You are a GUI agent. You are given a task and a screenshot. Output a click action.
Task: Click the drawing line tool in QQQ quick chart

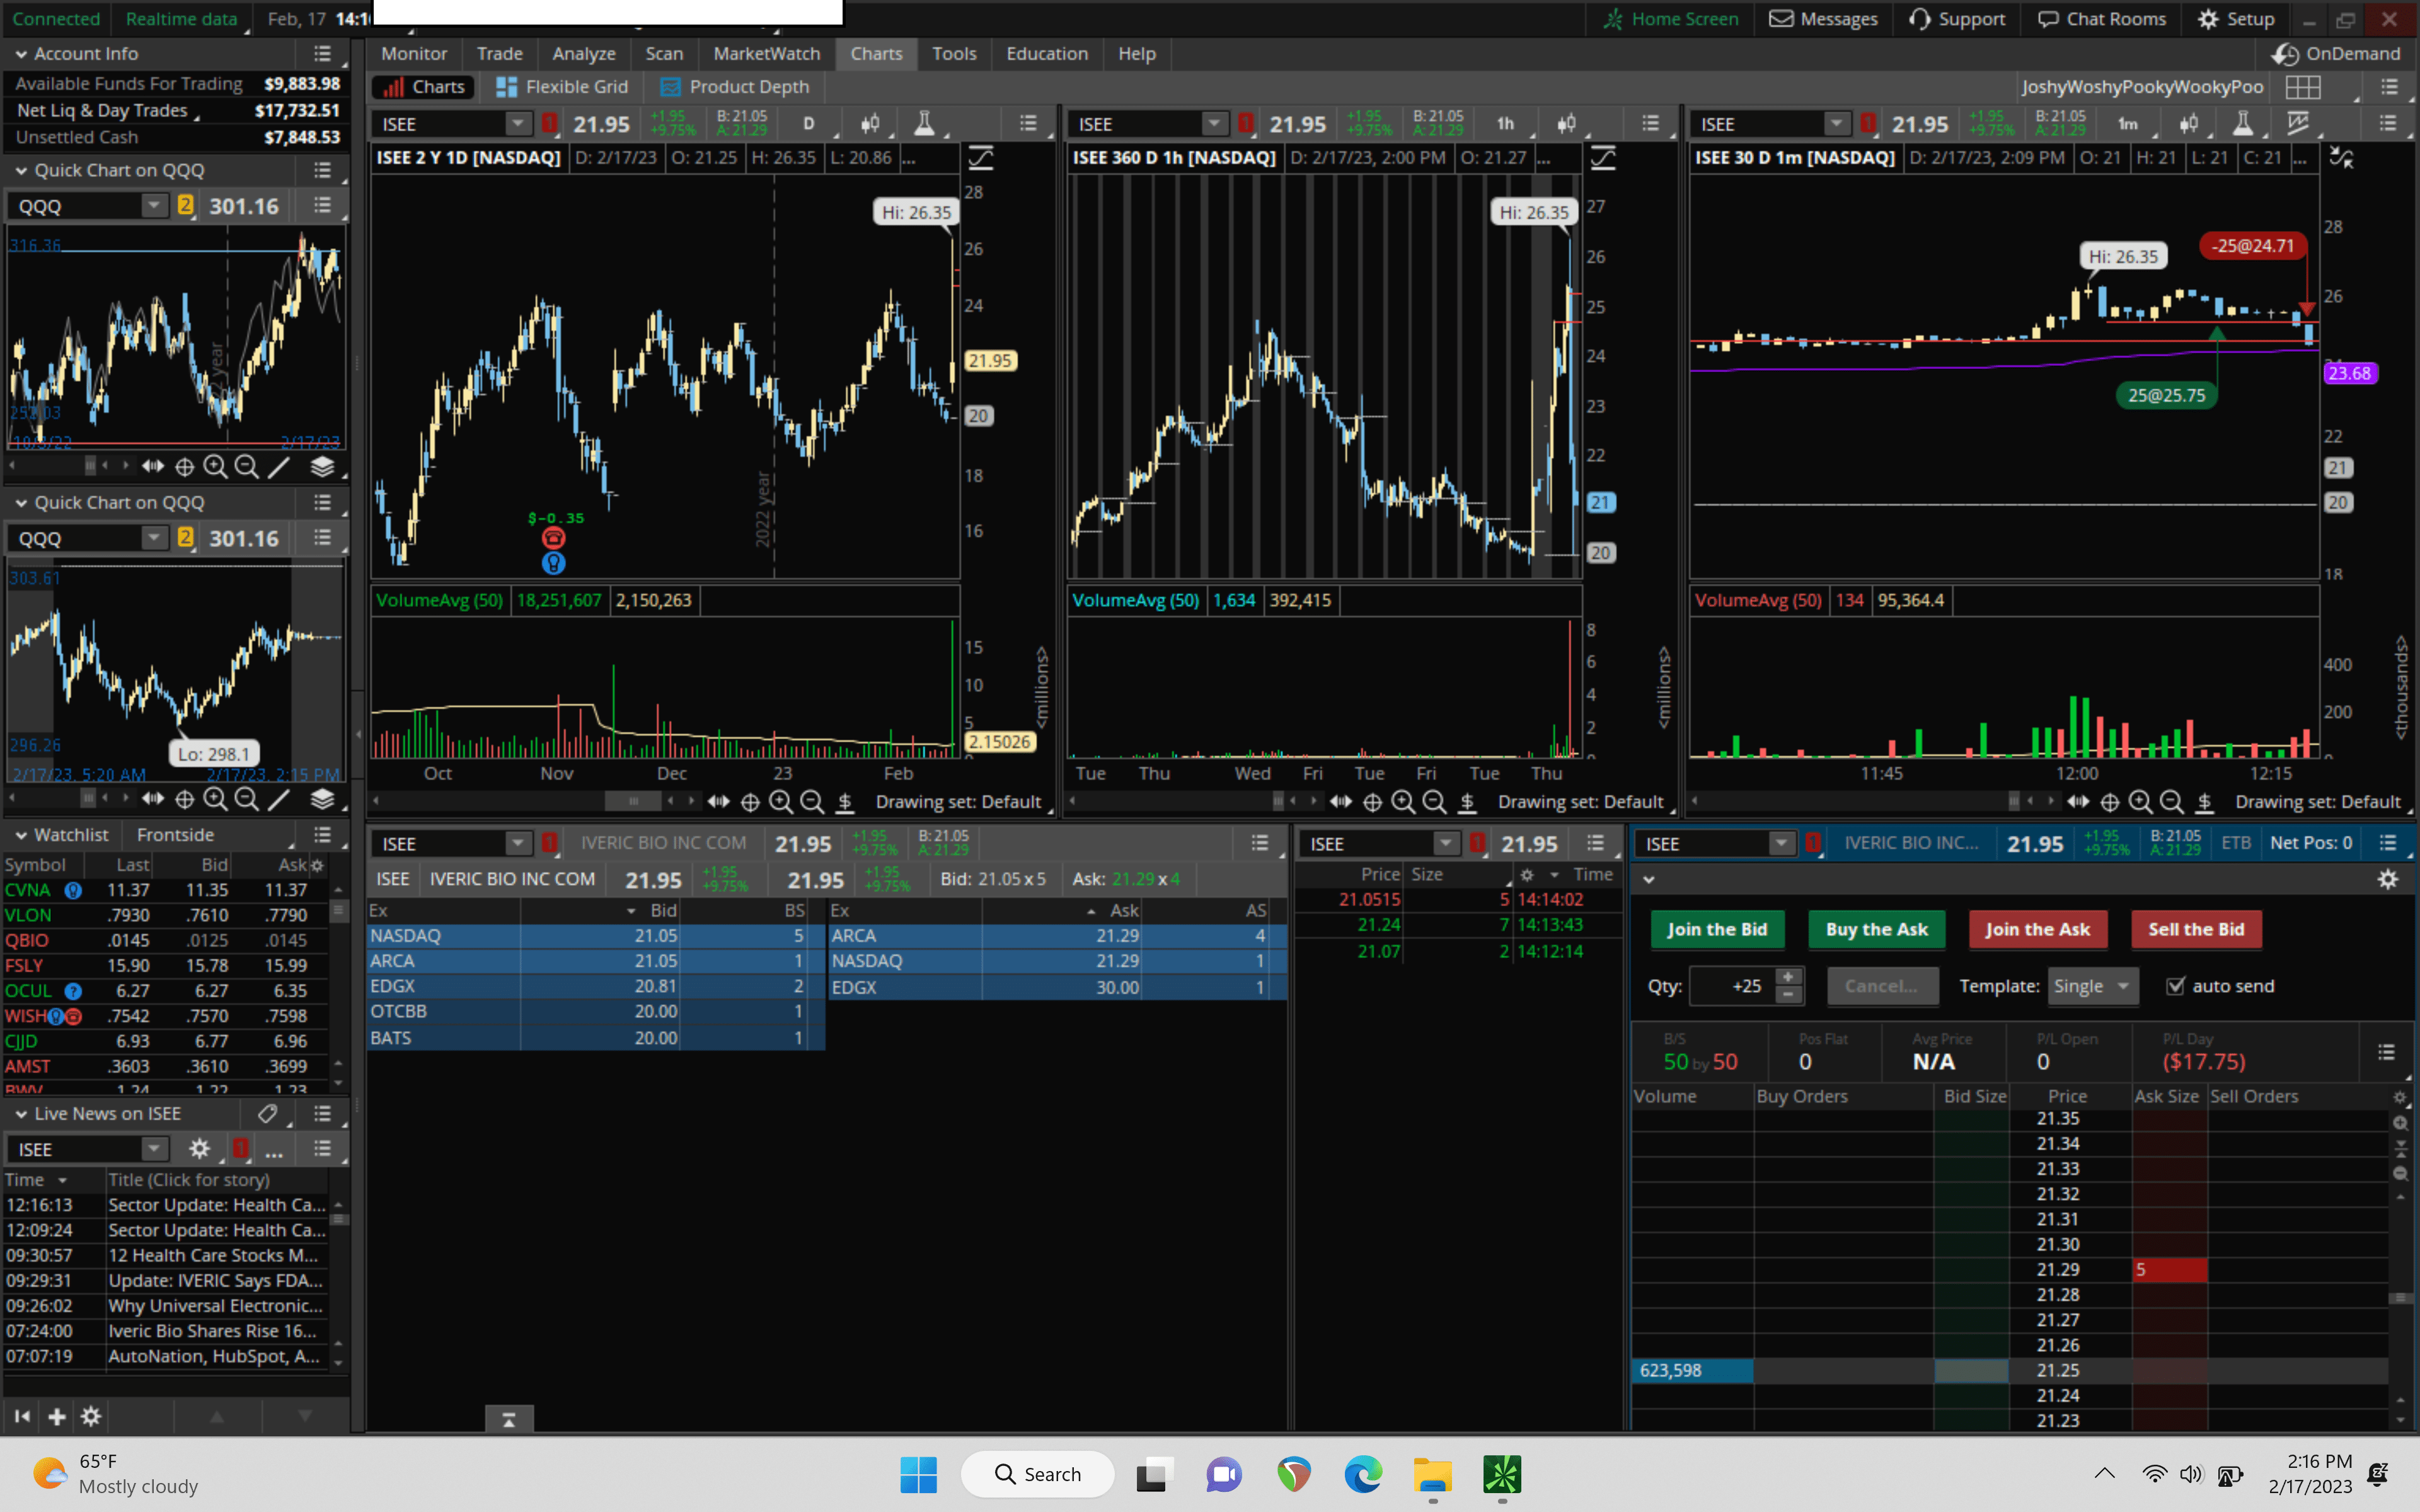tap(279, 466)
